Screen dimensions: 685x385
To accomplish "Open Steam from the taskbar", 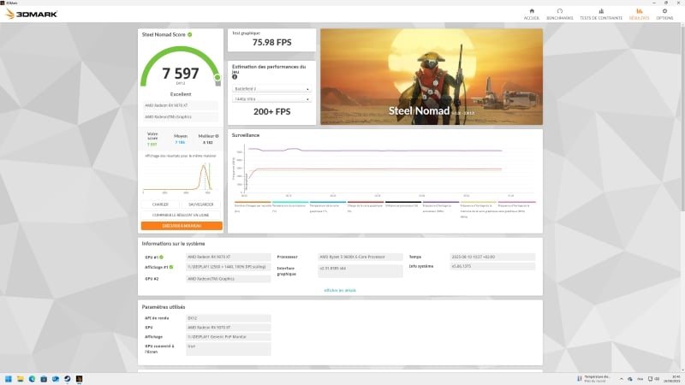I will [68, 379].
